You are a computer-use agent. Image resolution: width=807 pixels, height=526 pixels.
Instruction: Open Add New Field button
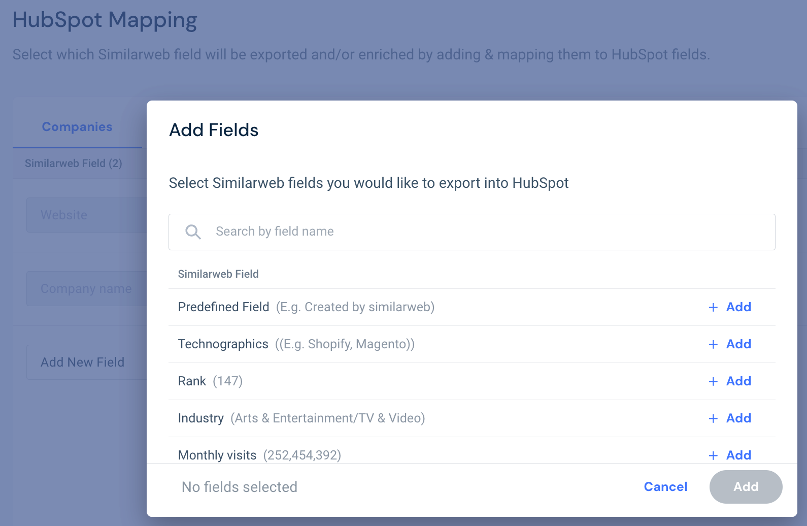click(x=86, y=363)
